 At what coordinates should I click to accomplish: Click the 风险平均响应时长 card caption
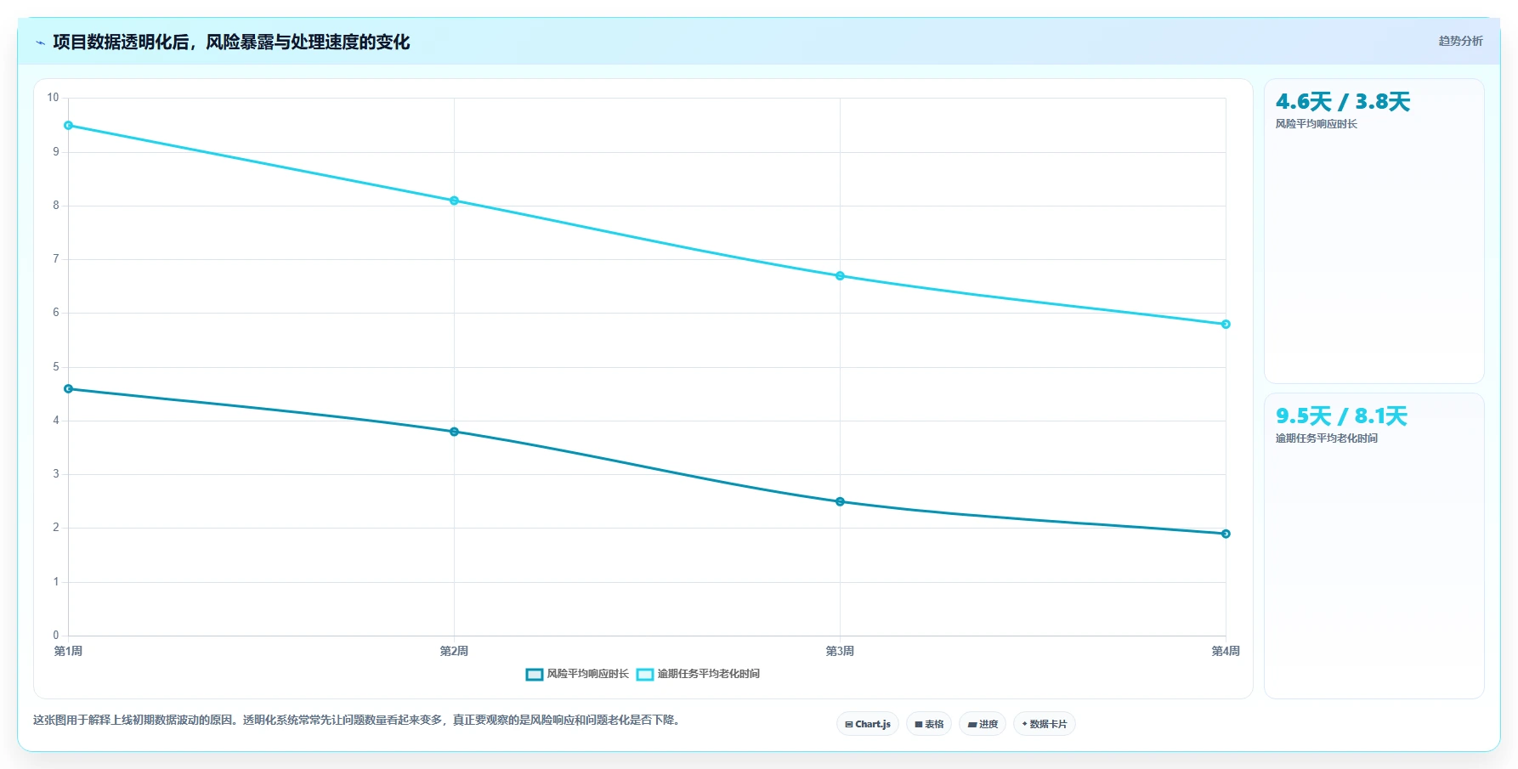(1316, 124)
